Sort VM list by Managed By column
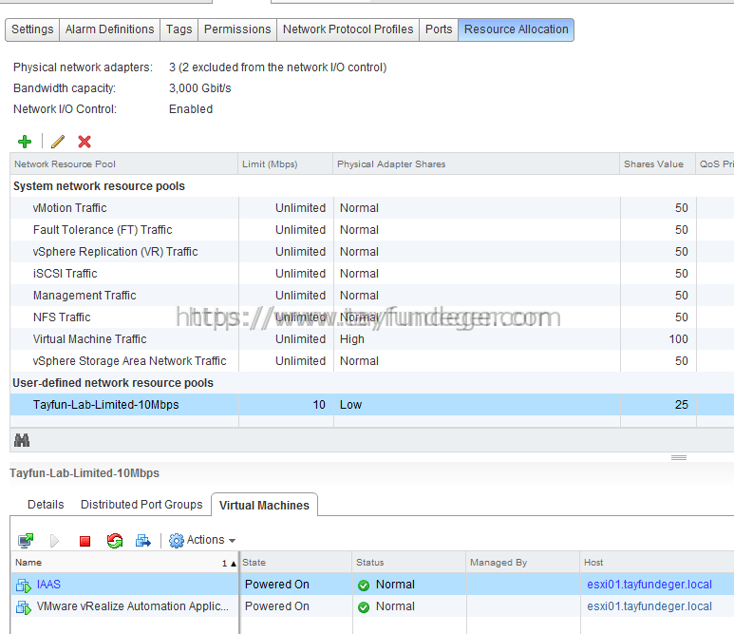Screen dimensions: 734x634 tap(523, 563)
